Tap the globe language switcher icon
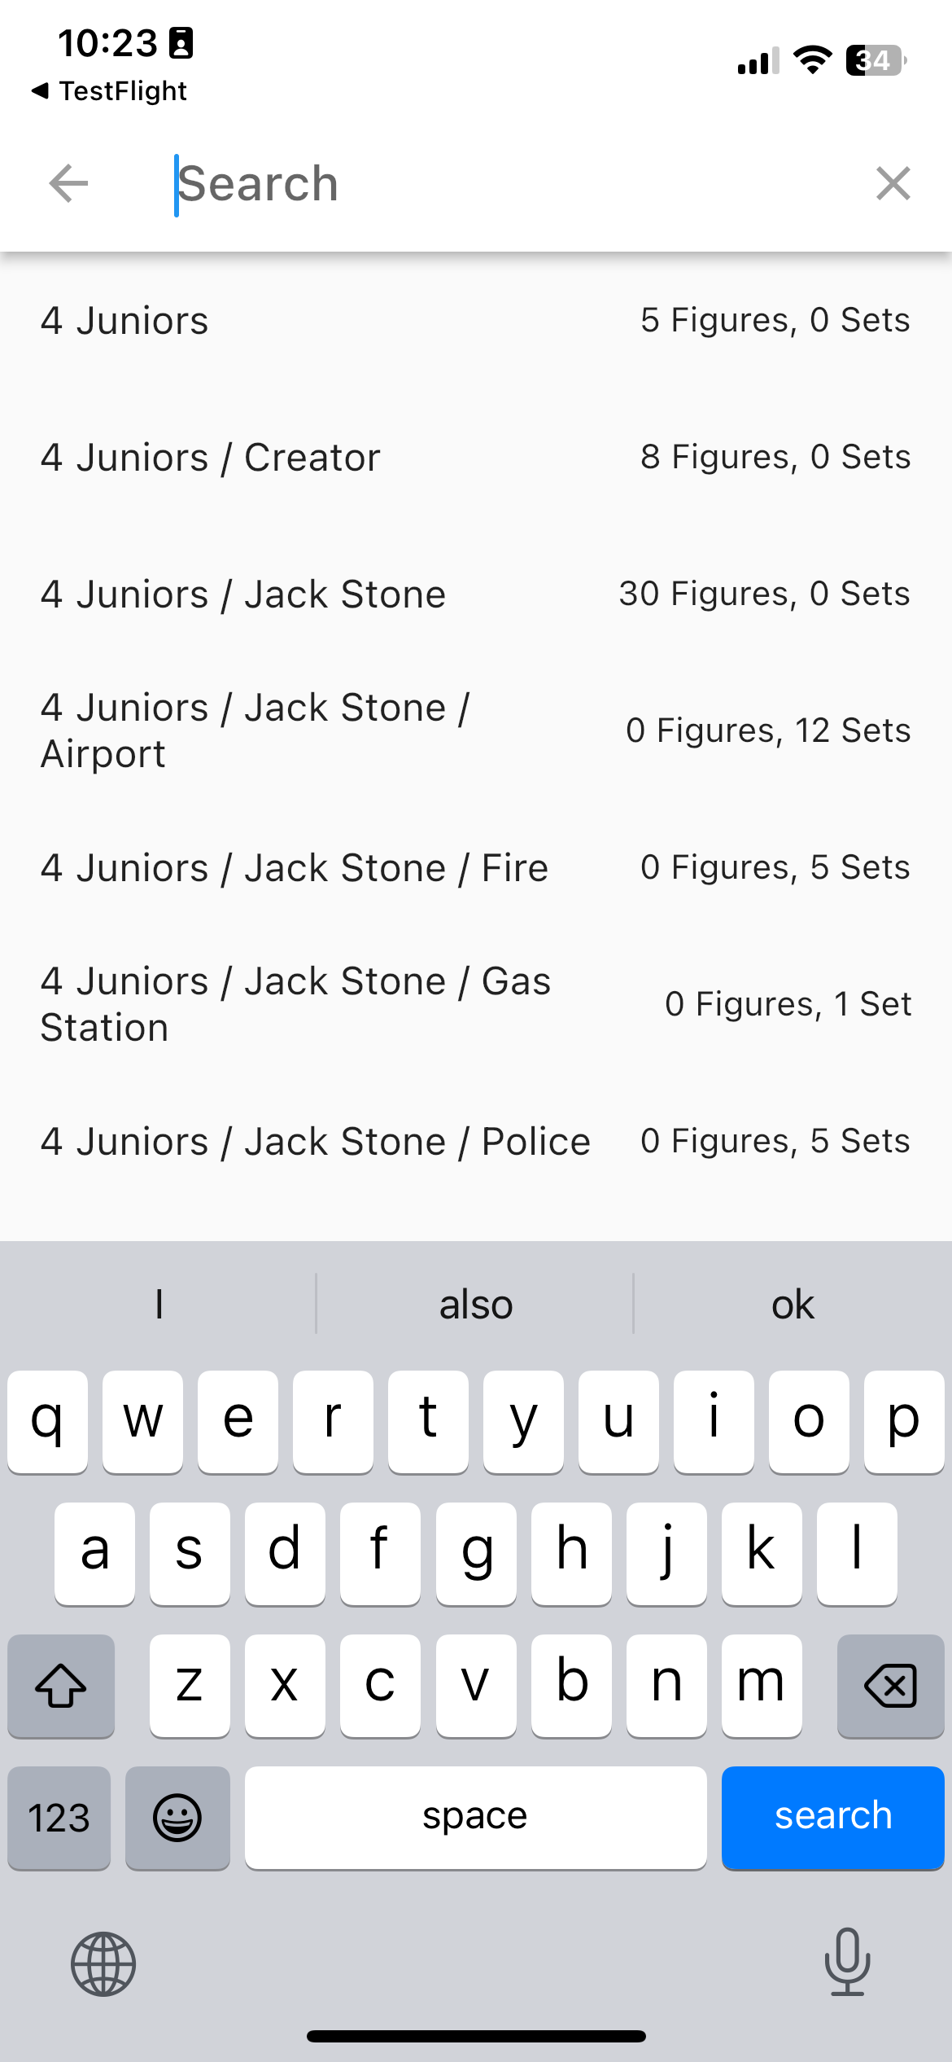 103,1964
